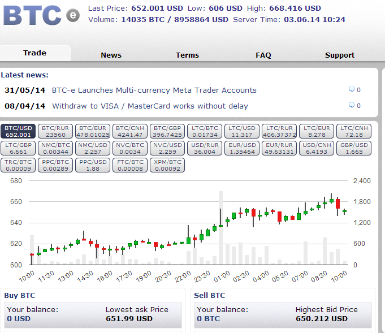The height and width of the screenshot is (333, 385).
Task: Switch to the Trade tab
Action: pos(35,53)
